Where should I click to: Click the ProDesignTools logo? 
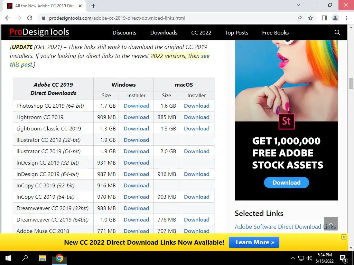(39, 32)
